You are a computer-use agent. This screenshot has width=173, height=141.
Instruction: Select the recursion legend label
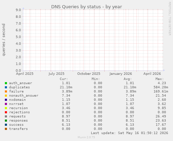[18, 108]
